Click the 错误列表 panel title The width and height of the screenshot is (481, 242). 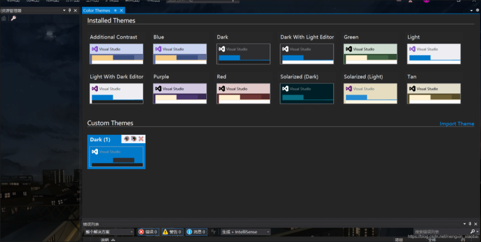pyautogui.click(x=91, y=224)
